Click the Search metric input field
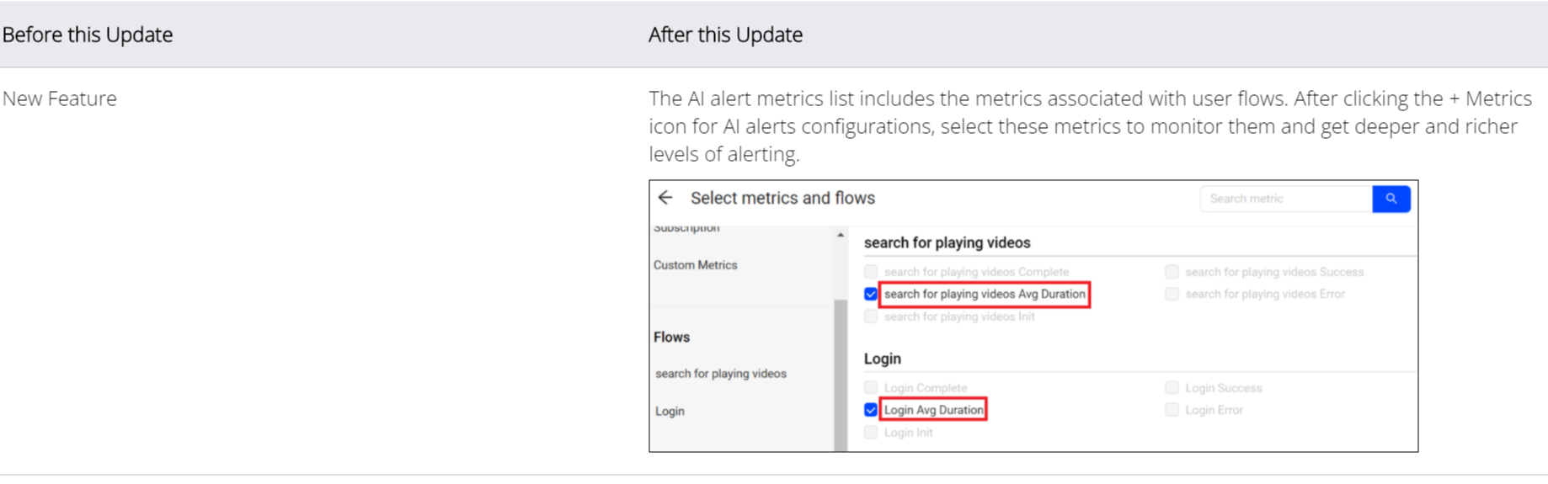The width and height of the screenshot is (1548, 484). tap(1285, 199)
